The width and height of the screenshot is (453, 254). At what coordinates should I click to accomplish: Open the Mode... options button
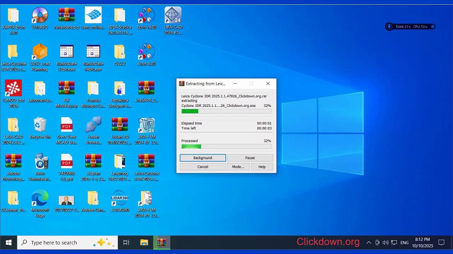coord(238,167)
